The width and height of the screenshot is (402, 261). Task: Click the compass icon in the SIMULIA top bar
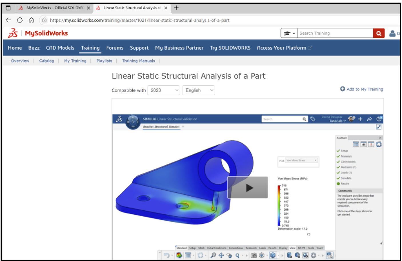(x=379, y=119)
